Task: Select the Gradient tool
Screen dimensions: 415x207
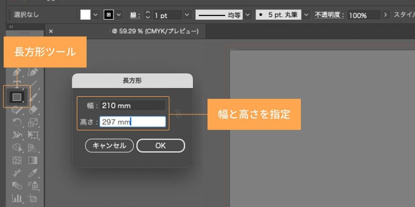Action: 33,160
